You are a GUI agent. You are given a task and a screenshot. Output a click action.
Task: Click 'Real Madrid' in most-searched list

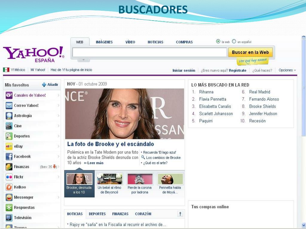pos(260,92)
